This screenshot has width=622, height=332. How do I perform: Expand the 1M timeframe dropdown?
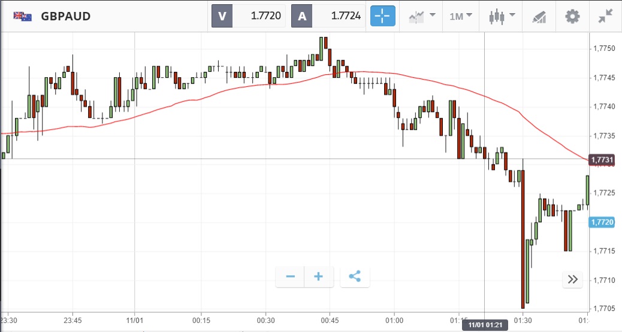(460, 16)
